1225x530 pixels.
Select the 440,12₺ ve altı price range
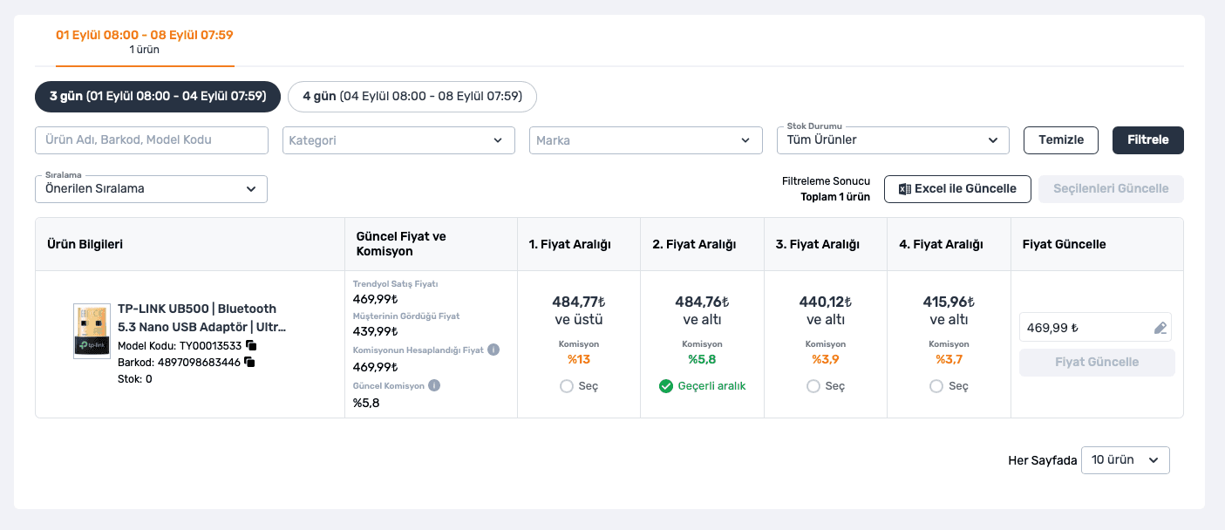click(x=813, y=386)
